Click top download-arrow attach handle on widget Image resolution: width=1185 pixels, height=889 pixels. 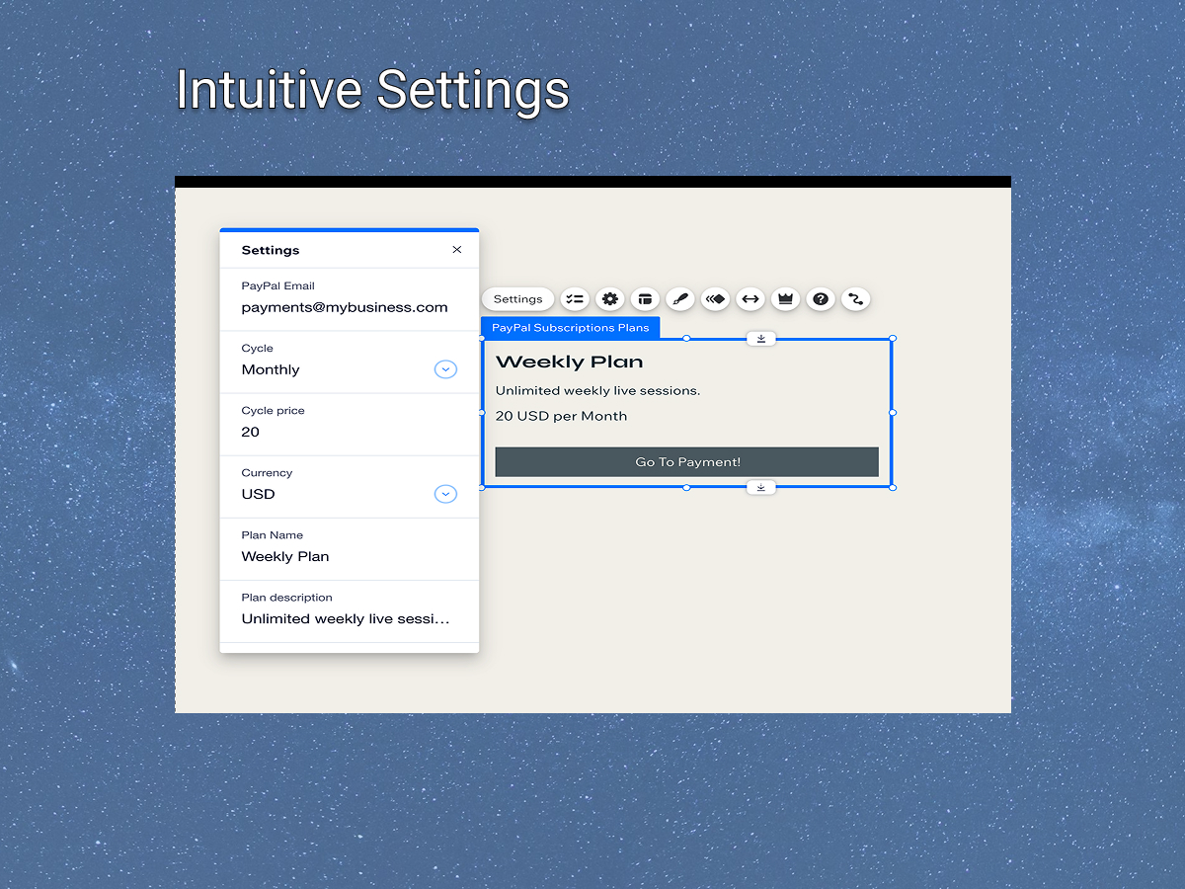[x=761, y=339]
